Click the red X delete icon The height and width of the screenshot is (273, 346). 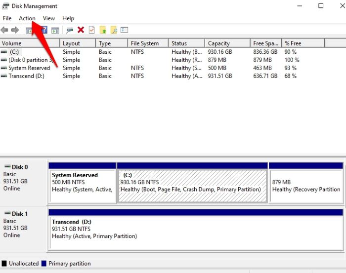pyautogui.click(x=81, y=30)
